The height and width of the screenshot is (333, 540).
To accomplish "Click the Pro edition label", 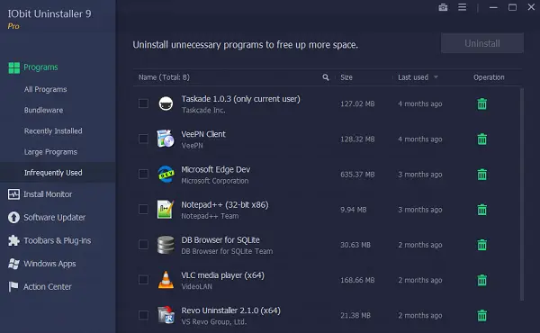I will 13,26.
